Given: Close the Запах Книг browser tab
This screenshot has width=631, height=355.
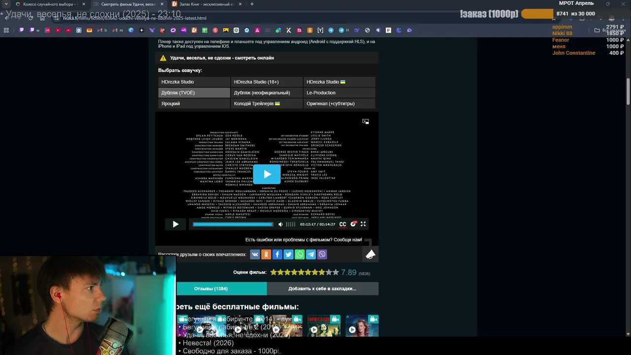Looking at the screenshot, I should (240, 4).
